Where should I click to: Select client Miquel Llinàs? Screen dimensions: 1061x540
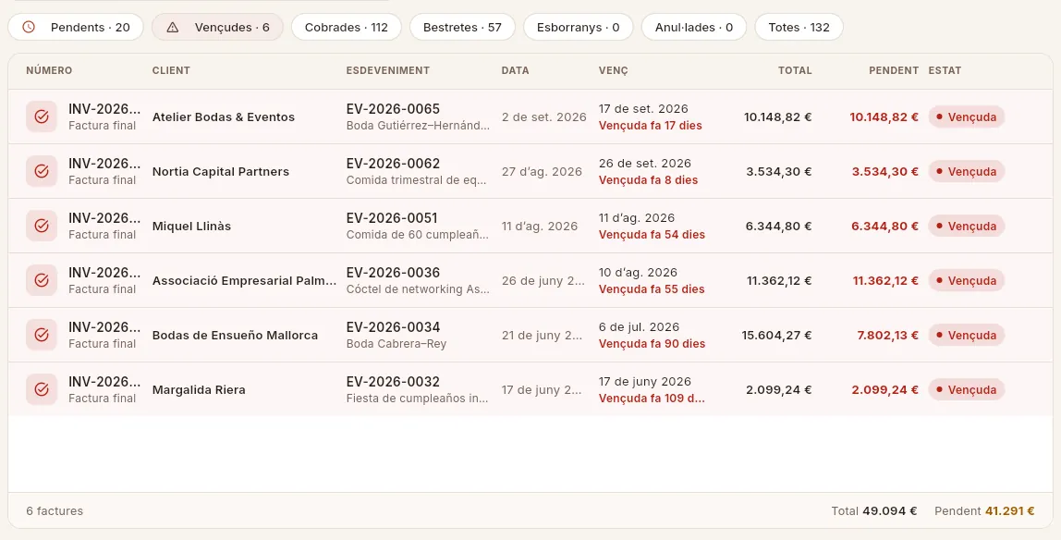point(191,226)
